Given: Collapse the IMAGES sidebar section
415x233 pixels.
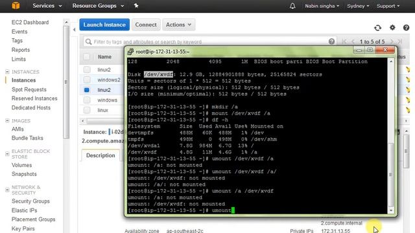Looking at the screenshot, I should 7,120.
